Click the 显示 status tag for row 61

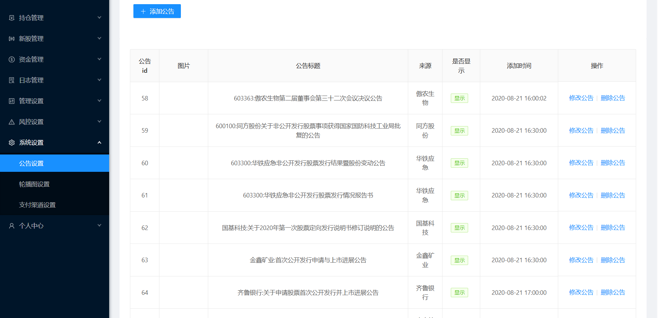click(x=459, y=195)
